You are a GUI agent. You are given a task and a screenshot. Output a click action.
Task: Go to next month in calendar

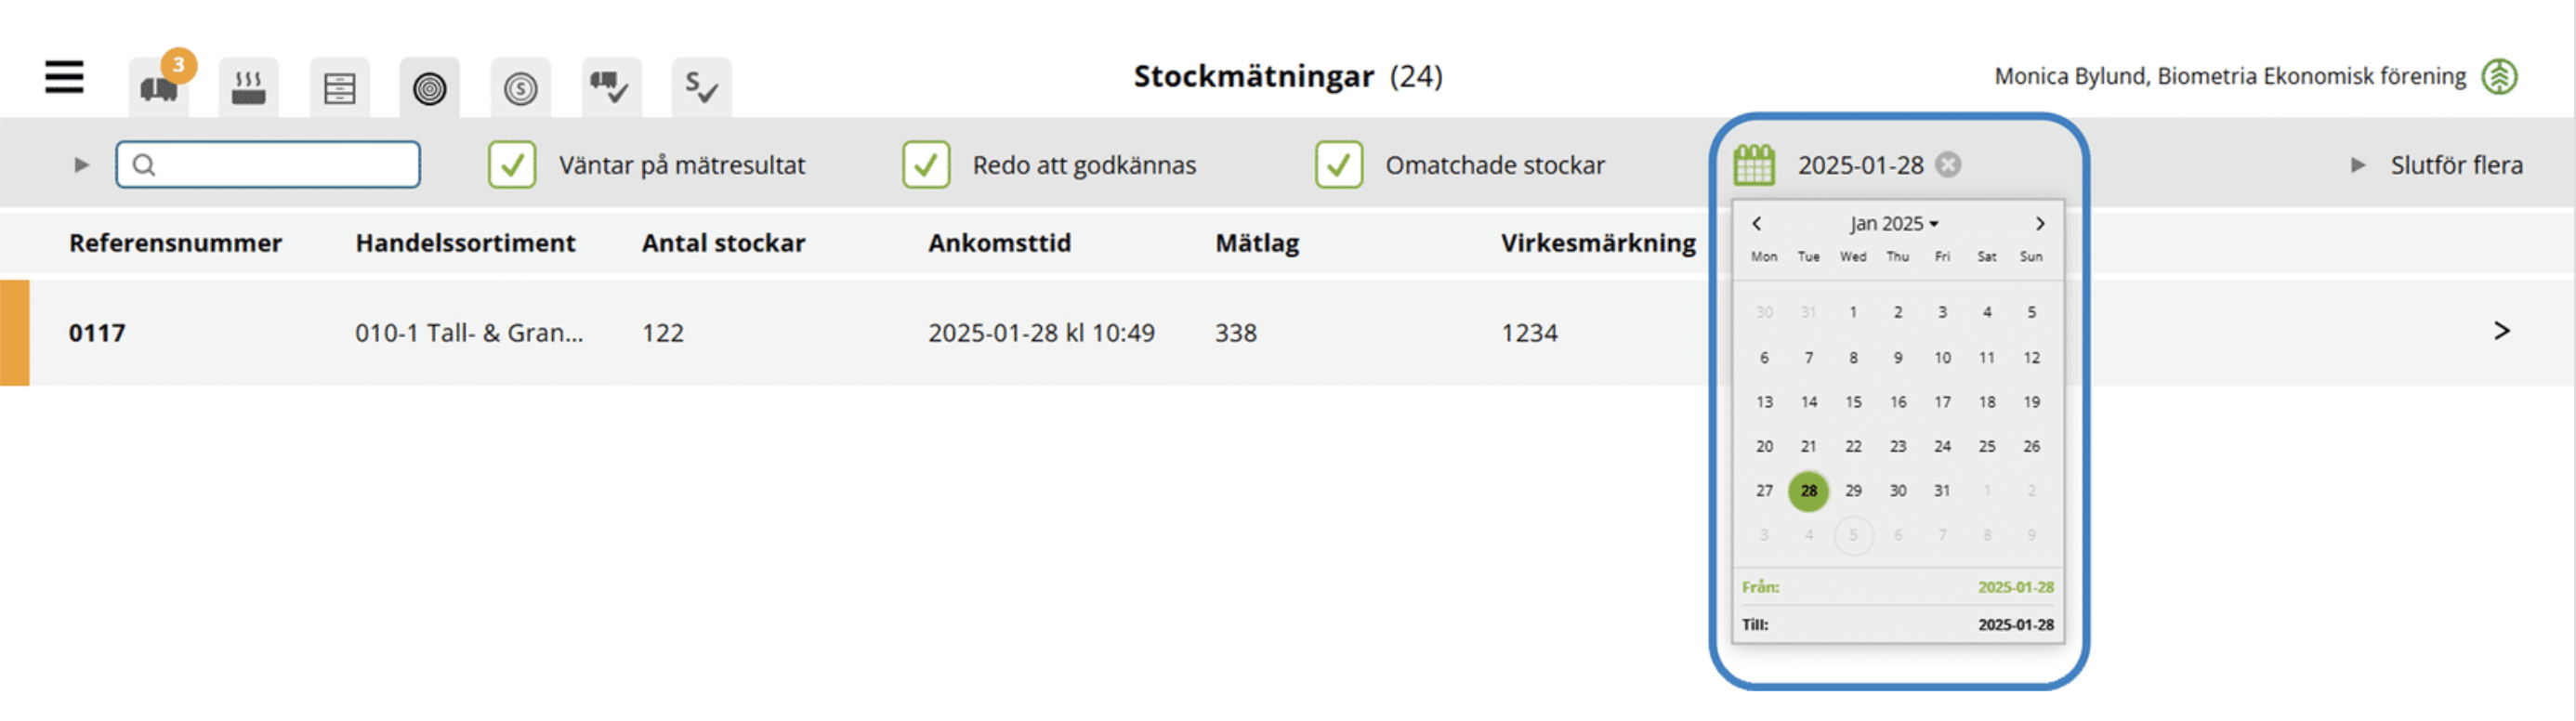click(2040, 223)
